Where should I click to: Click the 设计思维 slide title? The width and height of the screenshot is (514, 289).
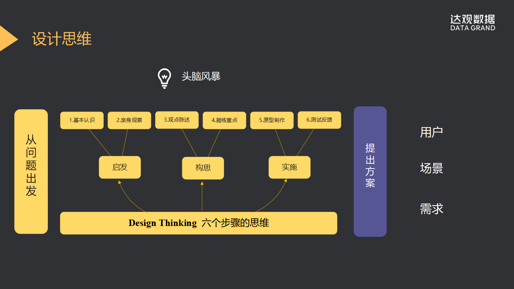pyautogui.click(x=62, y=39)
